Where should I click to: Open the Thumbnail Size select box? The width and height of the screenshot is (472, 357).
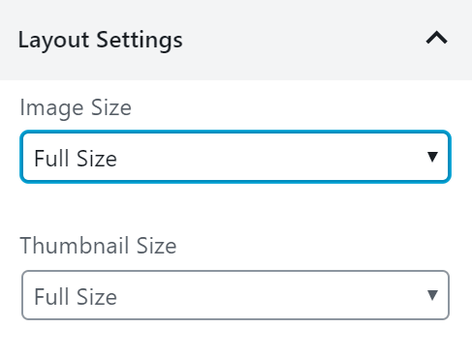point(236,295)
